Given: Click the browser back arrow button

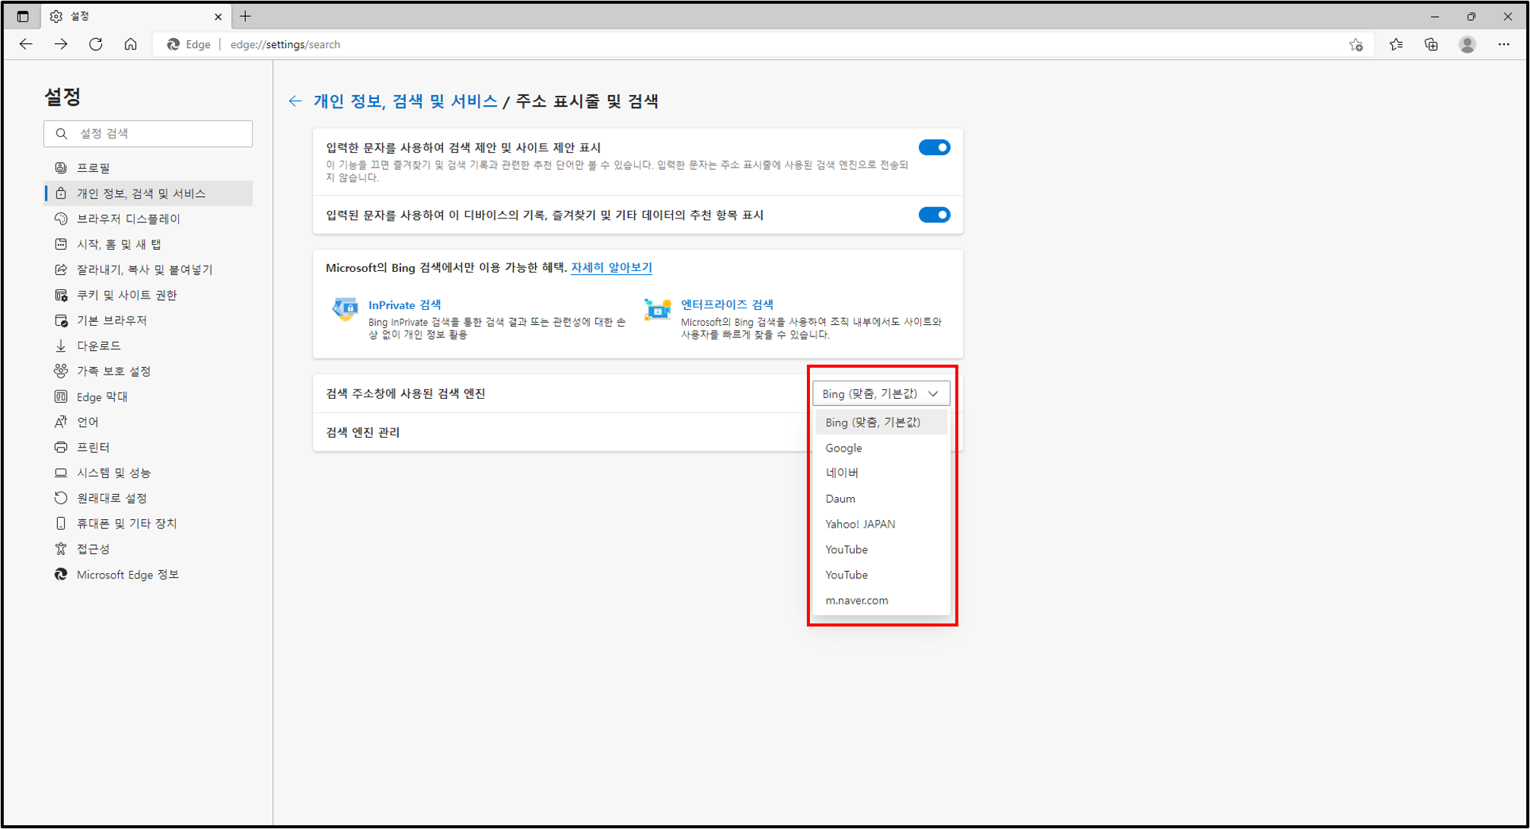Looking at the screenshot, I should (26, 44).
